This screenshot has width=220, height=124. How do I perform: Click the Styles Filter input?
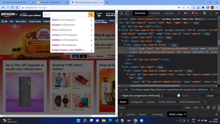tap(150, 108)
